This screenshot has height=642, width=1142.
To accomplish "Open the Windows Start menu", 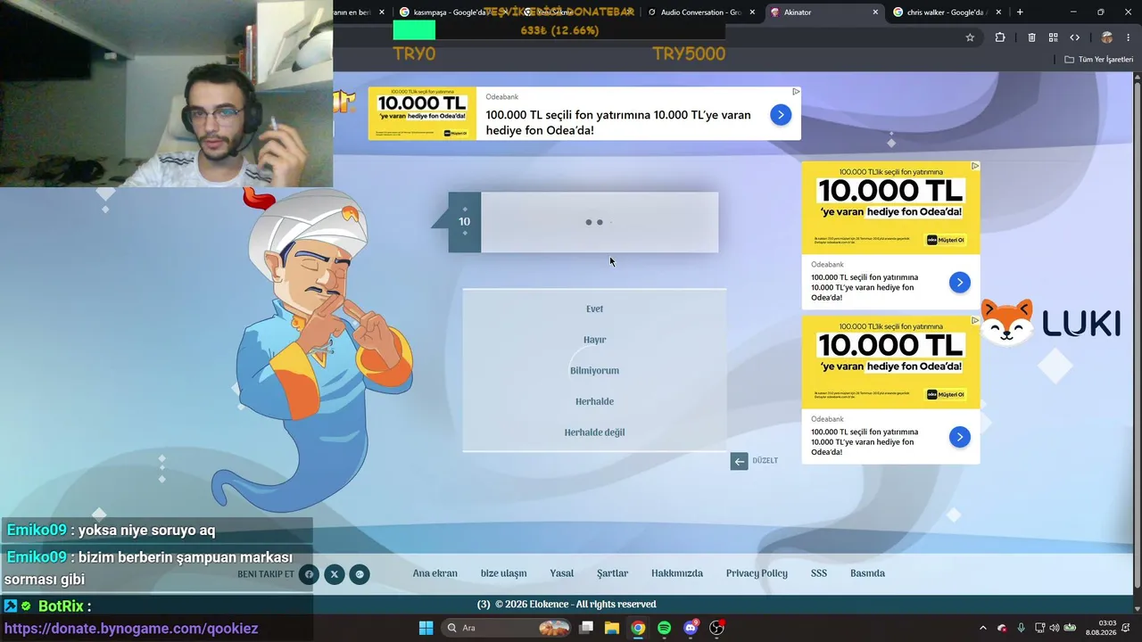I will pyautogui.click(x=426, y=628).
